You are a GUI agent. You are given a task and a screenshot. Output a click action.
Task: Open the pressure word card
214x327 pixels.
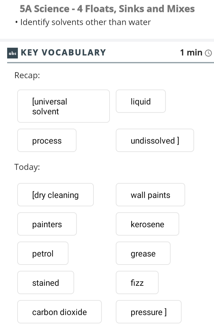149,312
